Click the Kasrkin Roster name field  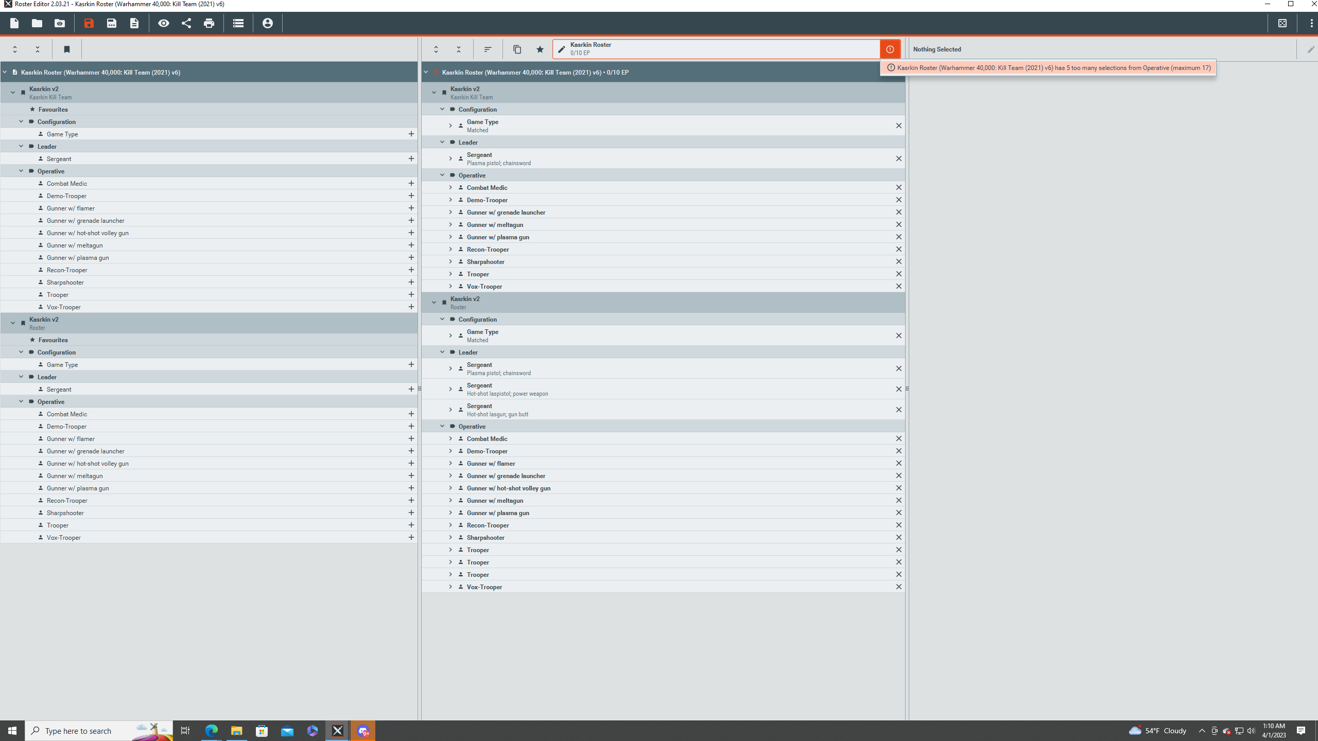click(x=716, y=49)
